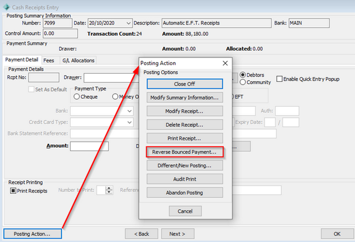Image resolution: width=355 pixels, height=242 pixels.
Task: Select the Community radio button
Action: click(243, 83)
